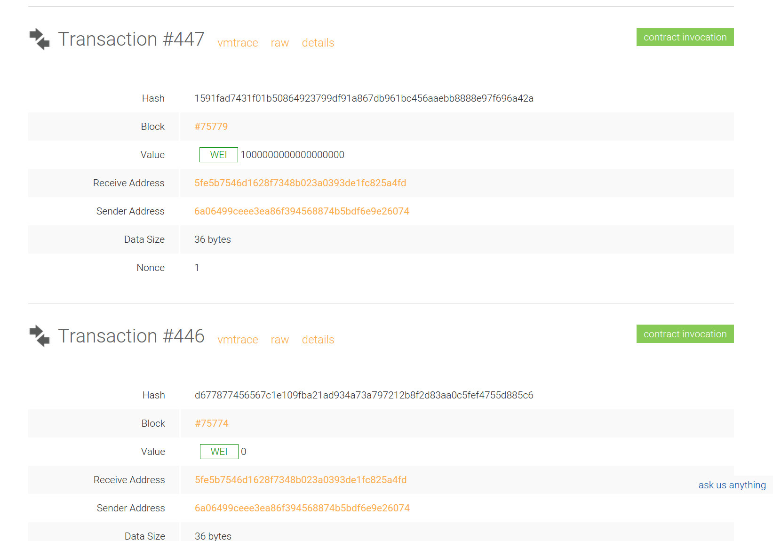Click the Transaction #447 transfer arrows icon
773x541 pixels.
pos(40,39)
